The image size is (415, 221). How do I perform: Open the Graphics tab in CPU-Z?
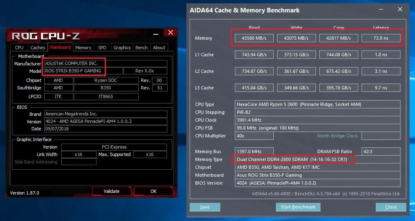[122, 48]
